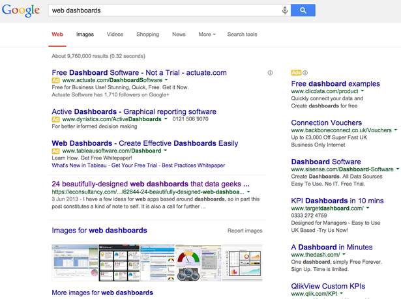Switch to the Videos tab
Viewport: 401px width, 299px height.
(115, 35)
